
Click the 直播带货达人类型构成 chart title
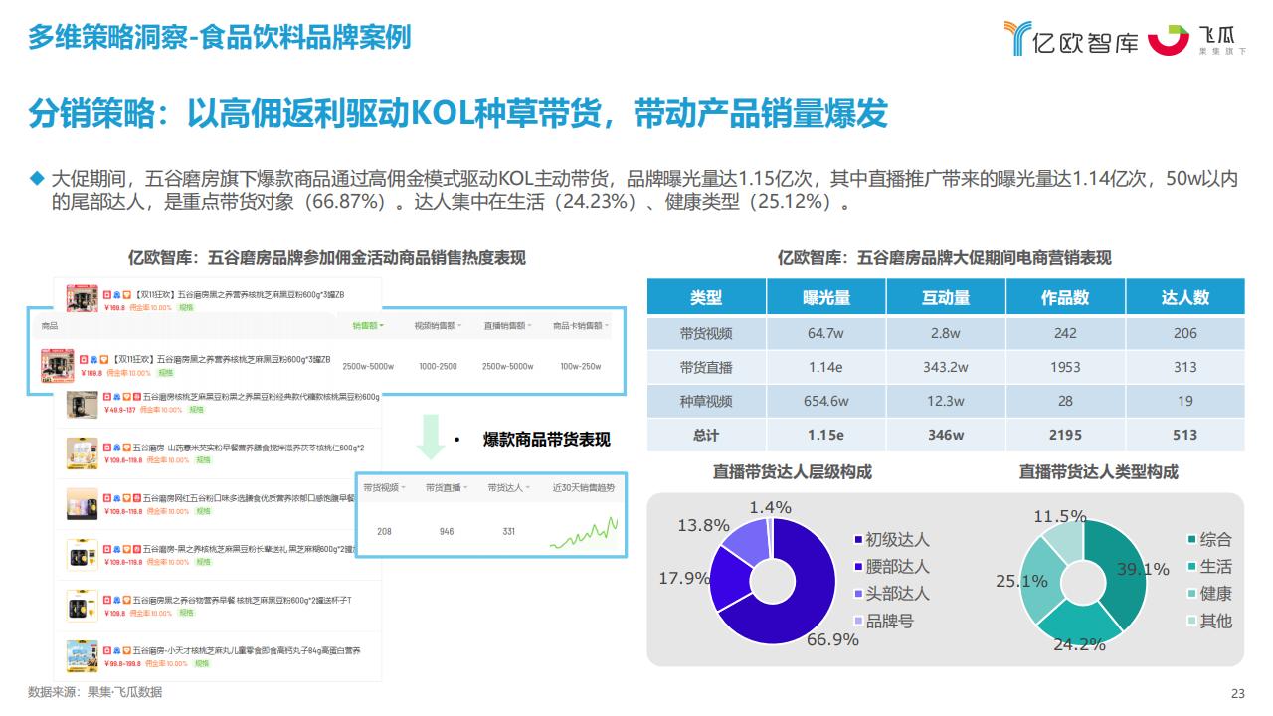coord(1098,472)
